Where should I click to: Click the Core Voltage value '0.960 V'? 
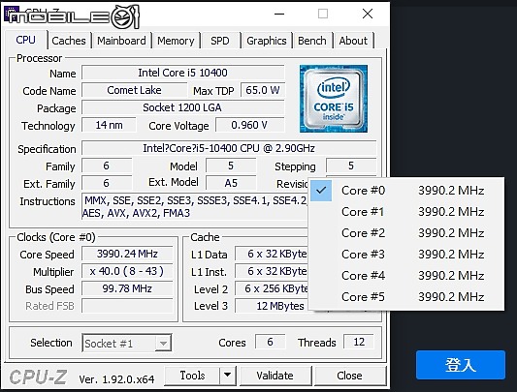249,125
